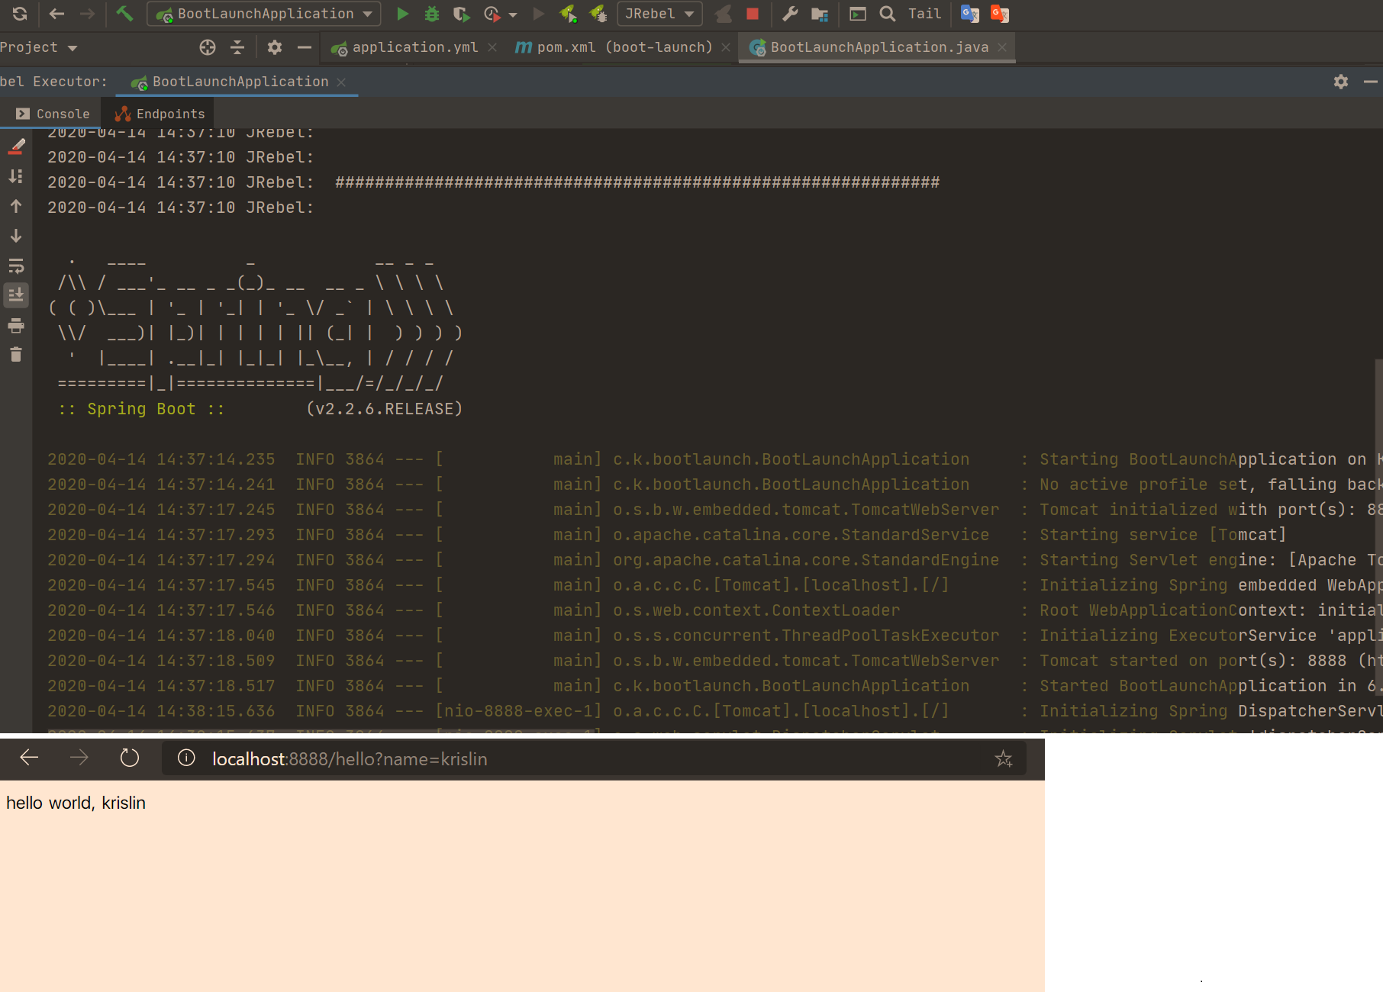Click the up arrow in console sidebar
1383x998 pixels.
[16, 206]
